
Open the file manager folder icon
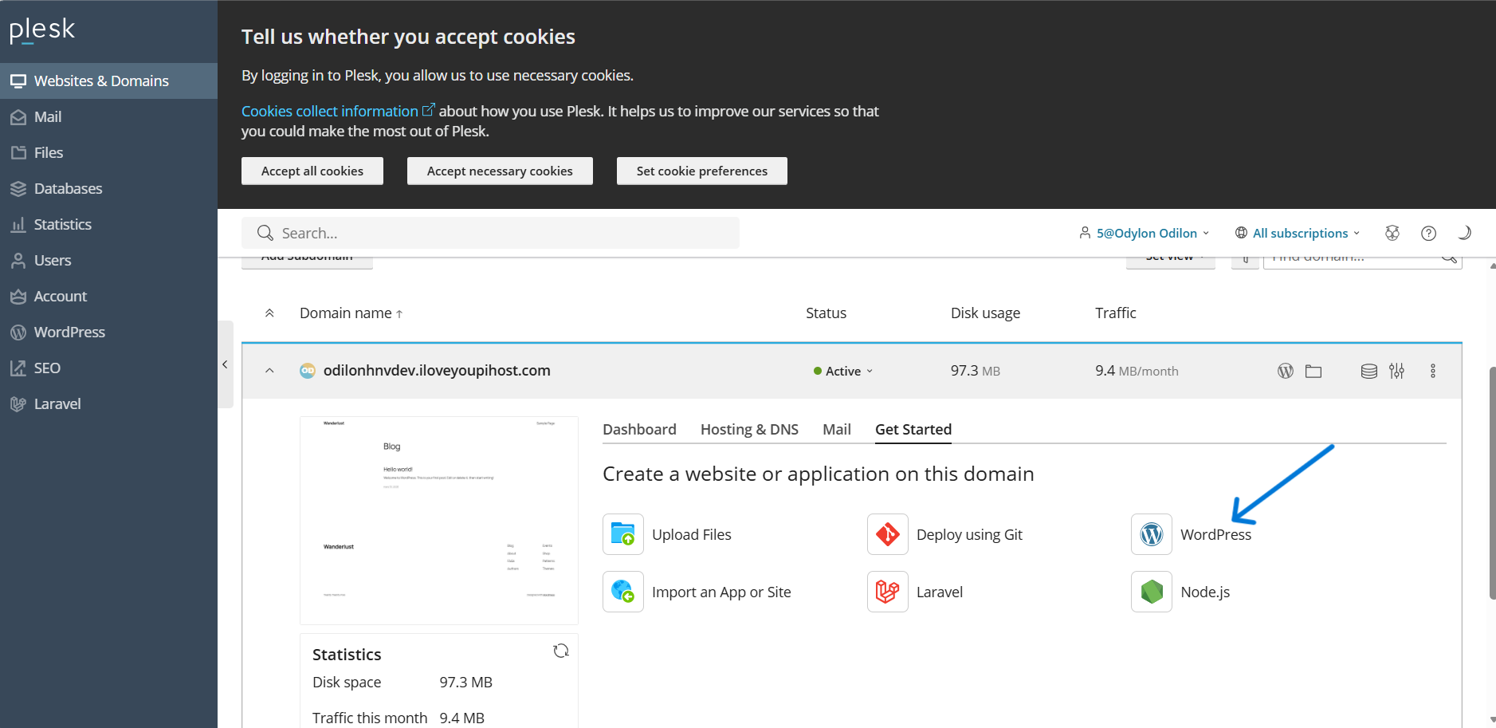(x=1313, y=371)
